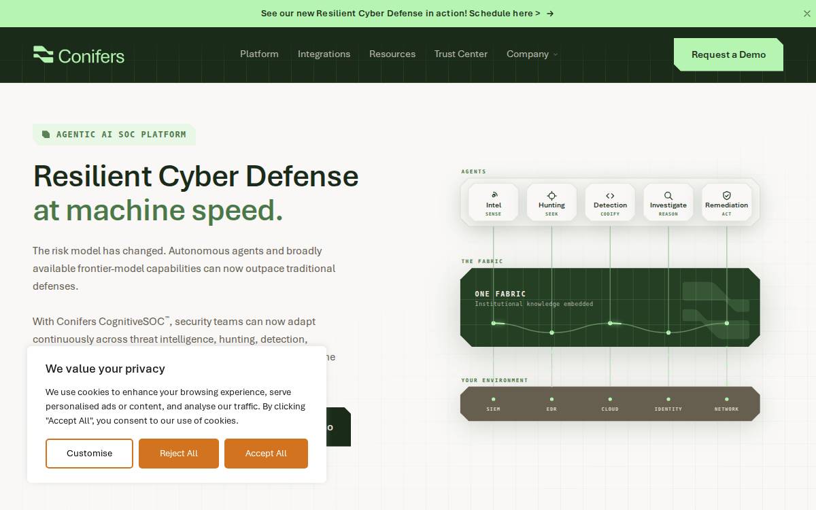Click 'Institutional knowledge embedded' subtitle
816x510 pixels.
pyautogui.click(x=534, y=304)
